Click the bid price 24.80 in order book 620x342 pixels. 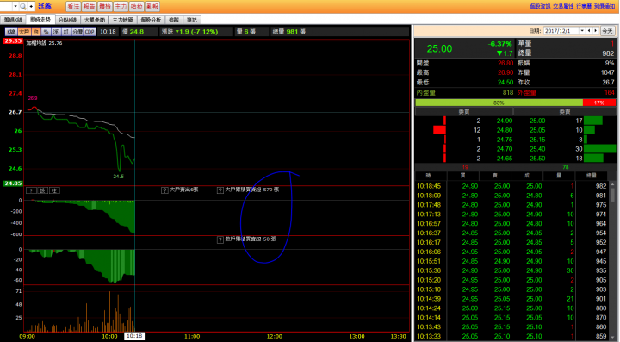(x=505, y=130)
